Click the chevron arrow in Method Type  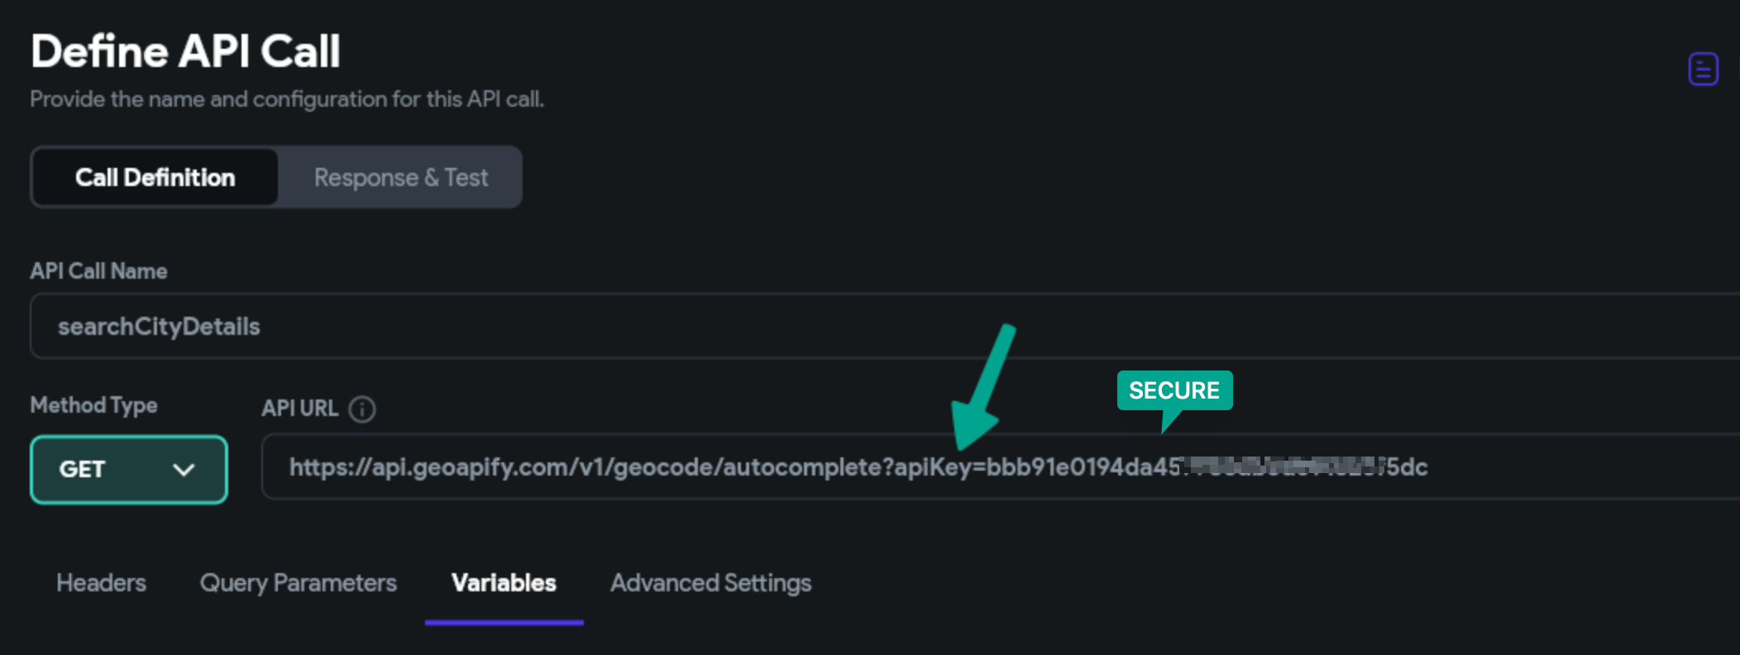pos(184,470)
